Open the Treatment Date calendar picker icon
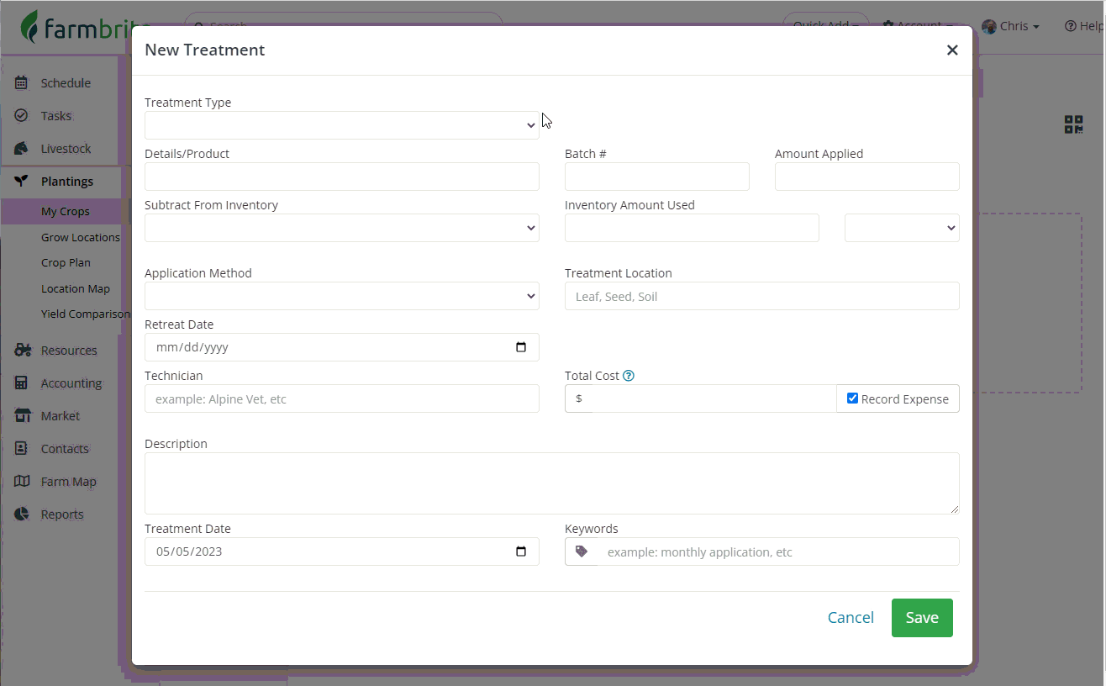Image resolution: width=1106 pixels, height=686 pixels. click(521, 551)
